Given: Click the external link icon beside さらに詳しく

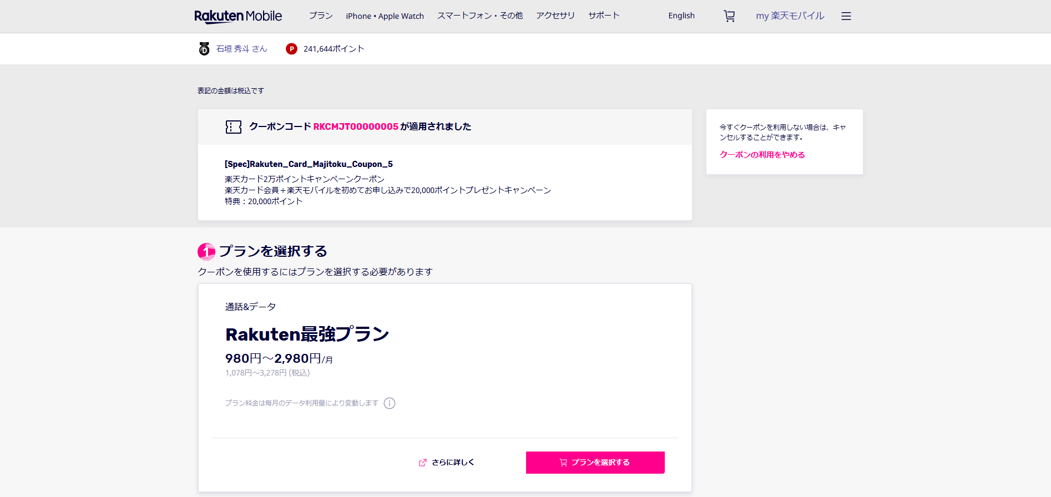Looking at the screenshot, I should click(423, 463).
